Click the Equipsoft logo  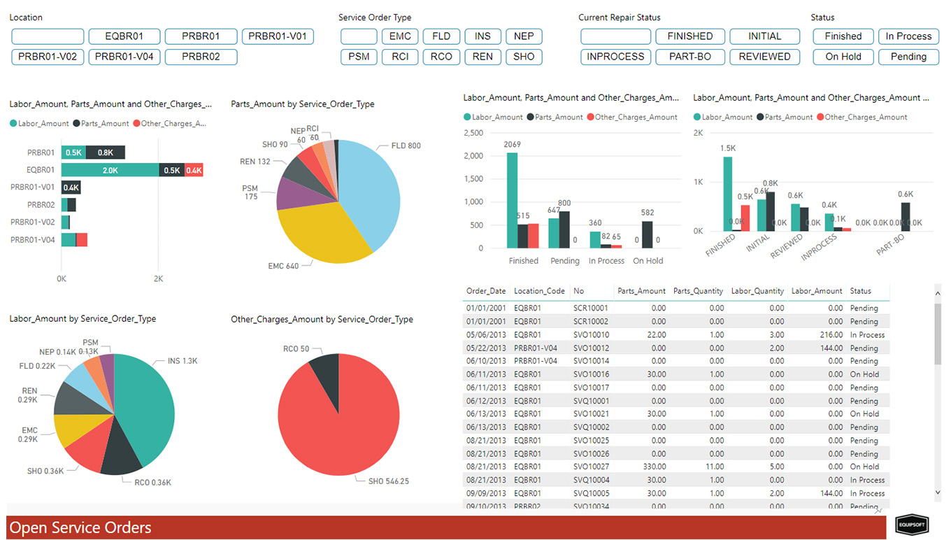pyautogui.click(x=911, y=524)
